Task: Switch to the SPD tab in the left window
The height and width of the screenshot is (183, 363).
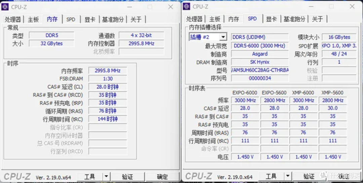Action: point(71,19)
